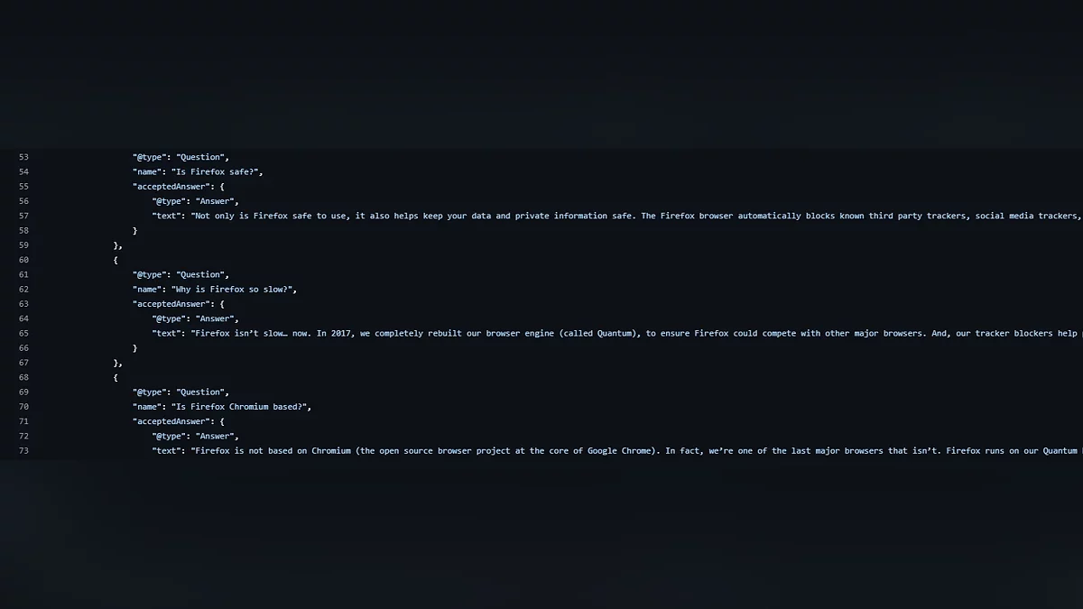Click the "Answer" value on line 72

click(x=217, y=436)
